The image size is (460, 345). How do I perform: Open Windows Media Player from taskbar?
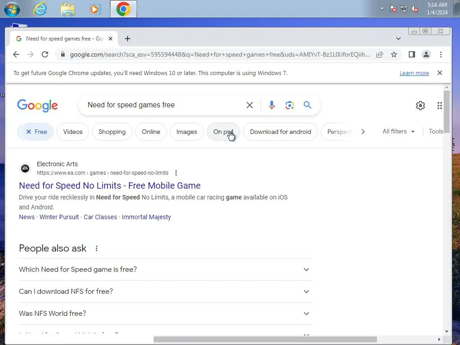click(95, 9)
